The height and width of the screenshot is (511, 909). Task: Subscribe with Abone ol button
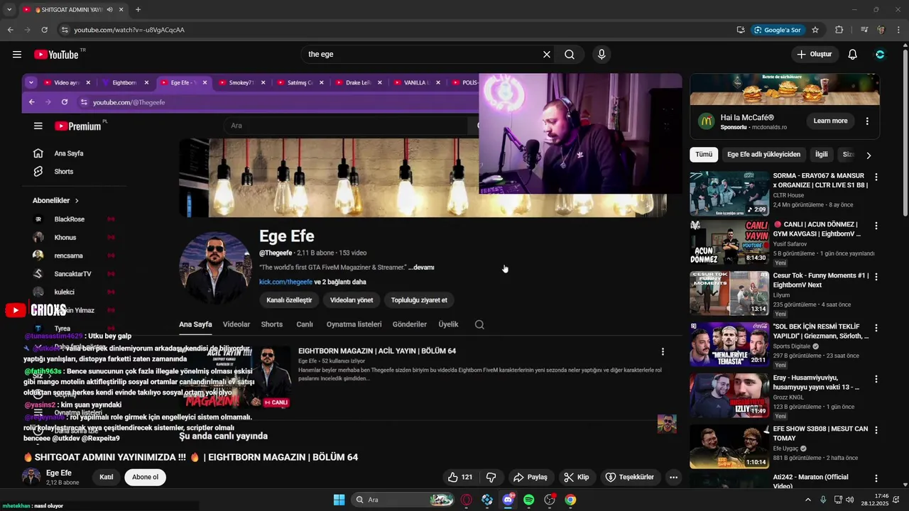pyautogui.click(x=145, y=477)
